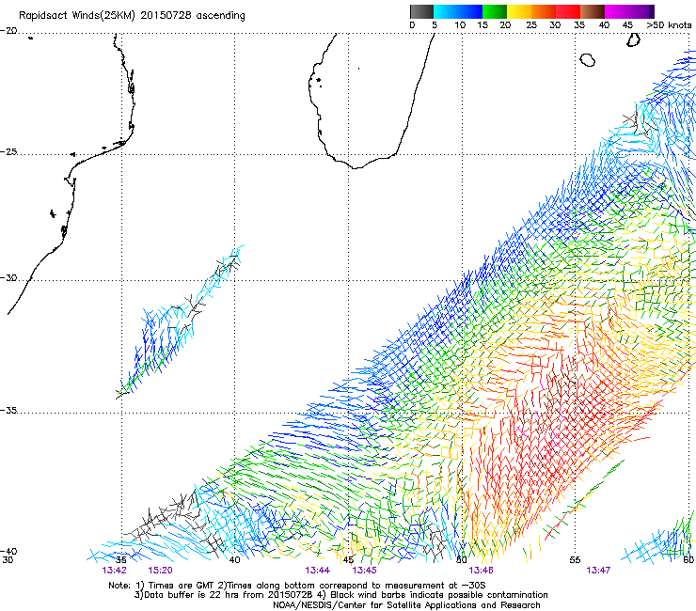Image resolution: width=696 pixels, height=611 pixels.
Task: Click the '-40' latitude label
Action: tap(8, 551)
